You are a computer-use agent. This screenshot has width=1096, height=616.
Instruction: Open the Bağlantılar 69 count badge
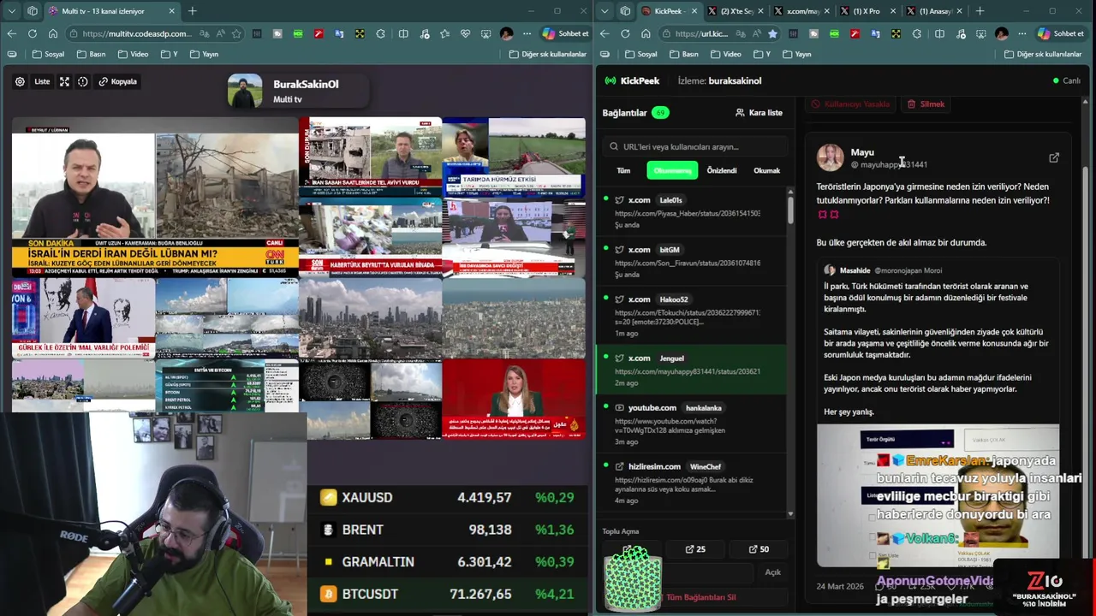659,112
